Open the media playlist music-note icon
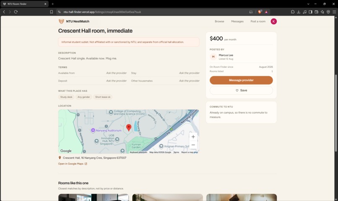 [x=304, y=12]
